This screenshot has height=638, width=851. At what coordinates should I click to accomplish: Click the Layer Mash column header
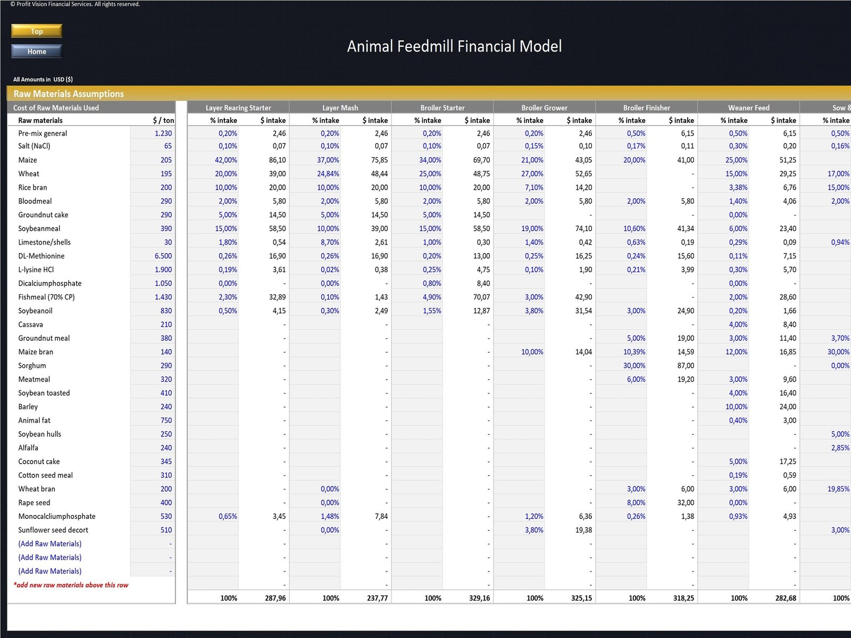340,107
